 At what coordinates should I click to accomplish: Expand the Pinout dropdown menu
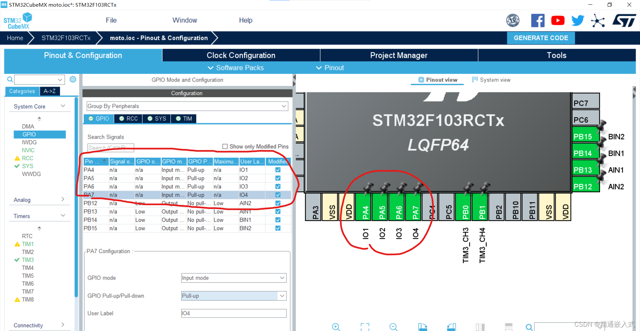tap(330, 68)
